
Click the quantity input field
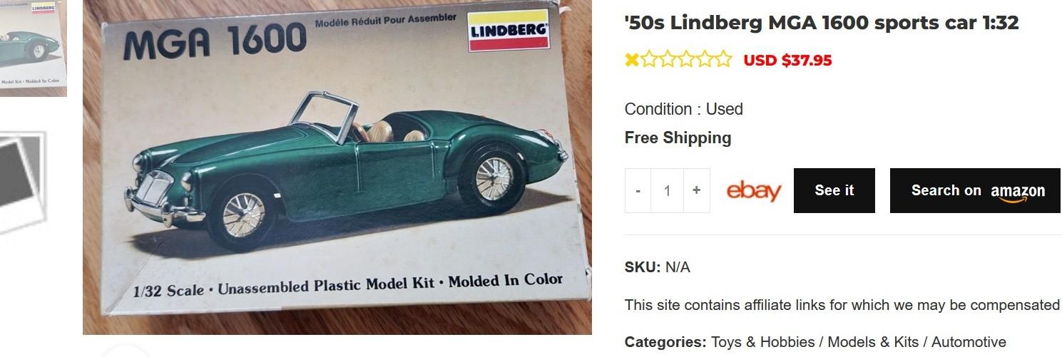pyautogui.click(x=668, y=190)
